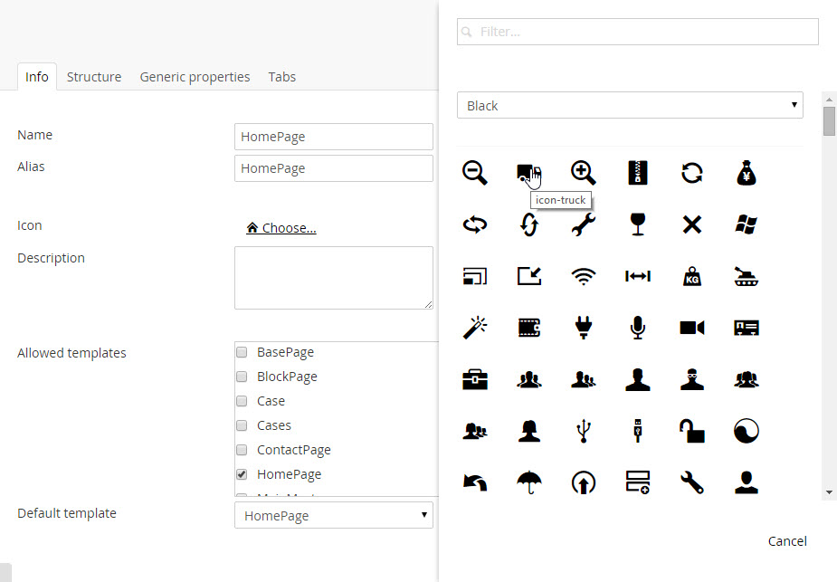The image size is (837, 582).
Task: Select the wifi signal icon
Action: (584, 276)
